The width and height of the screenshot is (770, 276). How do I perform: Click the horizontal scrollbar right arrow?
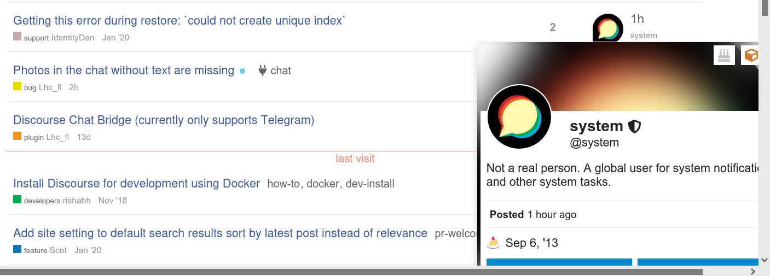[x=753, y=271]
